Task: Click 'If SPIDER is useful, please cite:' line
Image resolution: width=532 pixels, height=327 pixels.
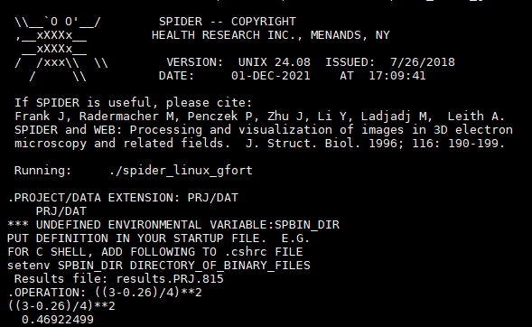Action: coord(134,103)
